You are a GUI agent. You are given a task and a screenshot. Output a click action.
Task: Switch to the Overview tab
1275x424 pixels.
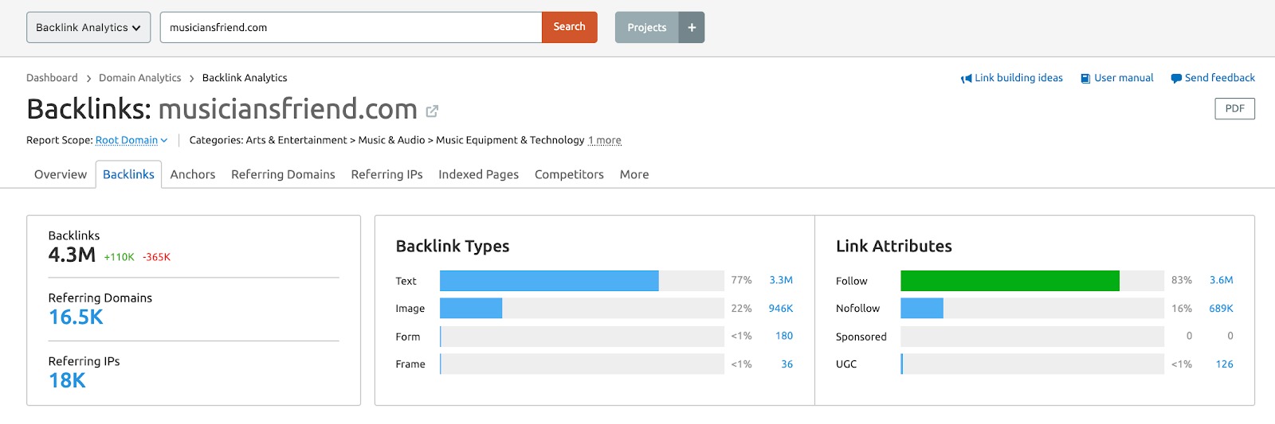tap(61, 174)
